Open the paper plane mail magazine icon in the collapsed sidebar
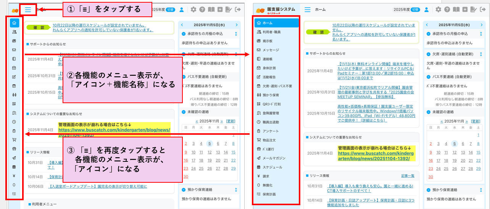The width and height of the screenshot is (490, 209). [15, 158]
